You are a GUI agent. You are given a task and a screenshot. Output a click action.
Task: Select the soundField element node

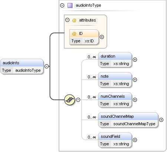pyautogui.click(x=115, y=140)
